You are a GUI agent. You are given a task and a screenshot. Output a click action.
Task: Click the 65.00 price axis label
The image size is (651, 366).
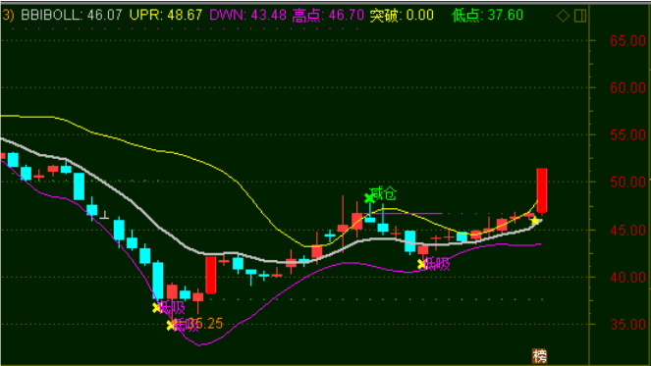627,40
